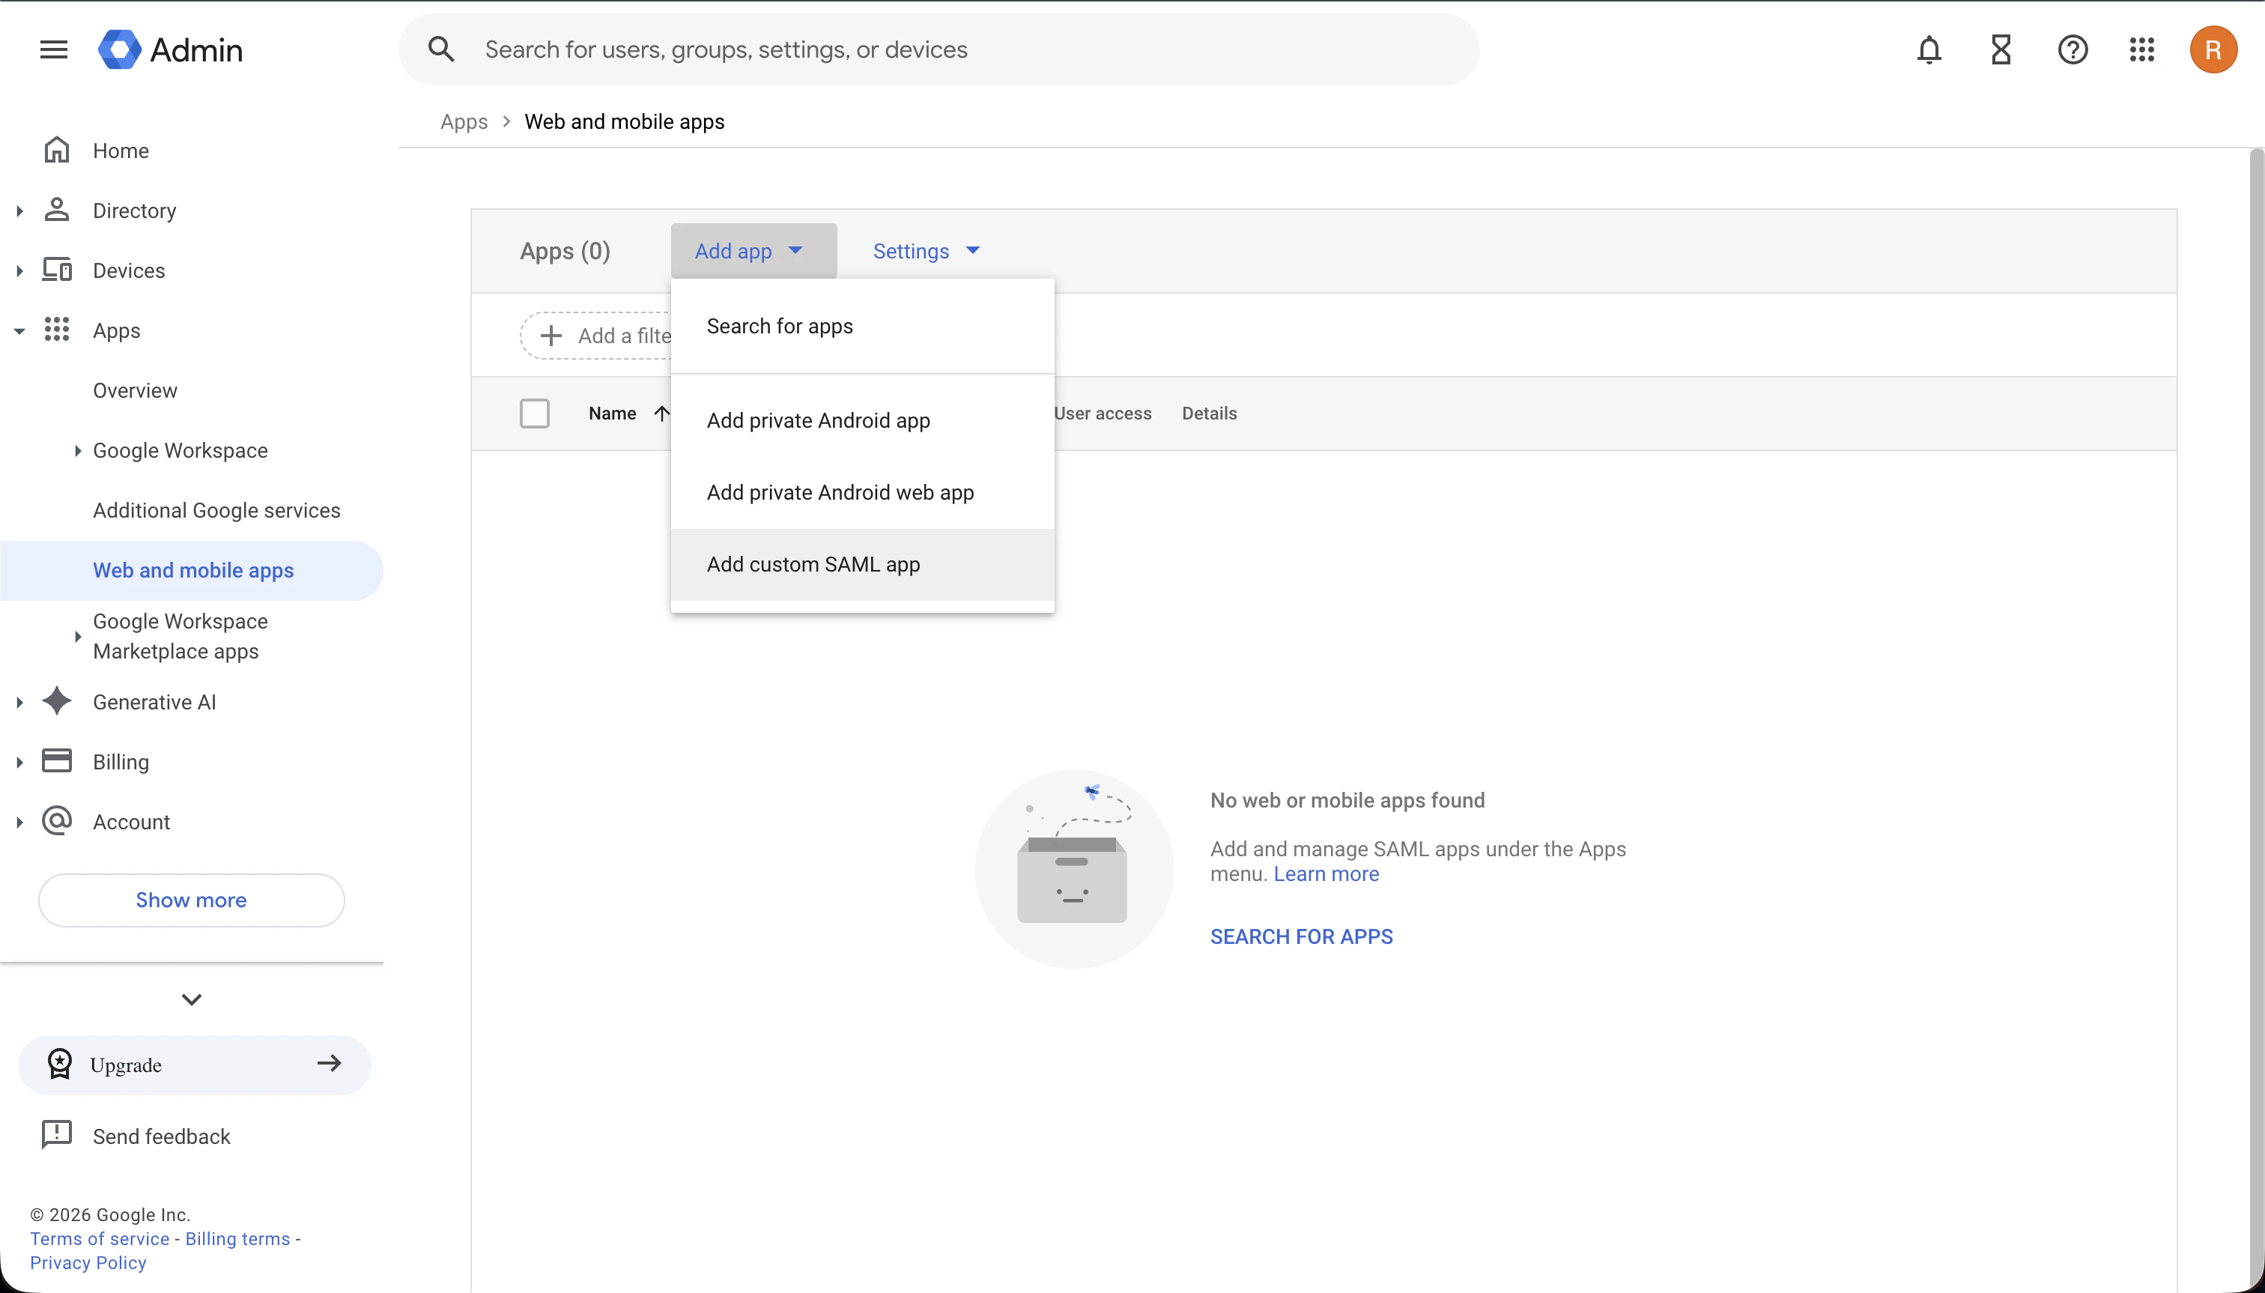Click the Learn more link
The image size is (2265, 1293).
tap(1325, 873)
